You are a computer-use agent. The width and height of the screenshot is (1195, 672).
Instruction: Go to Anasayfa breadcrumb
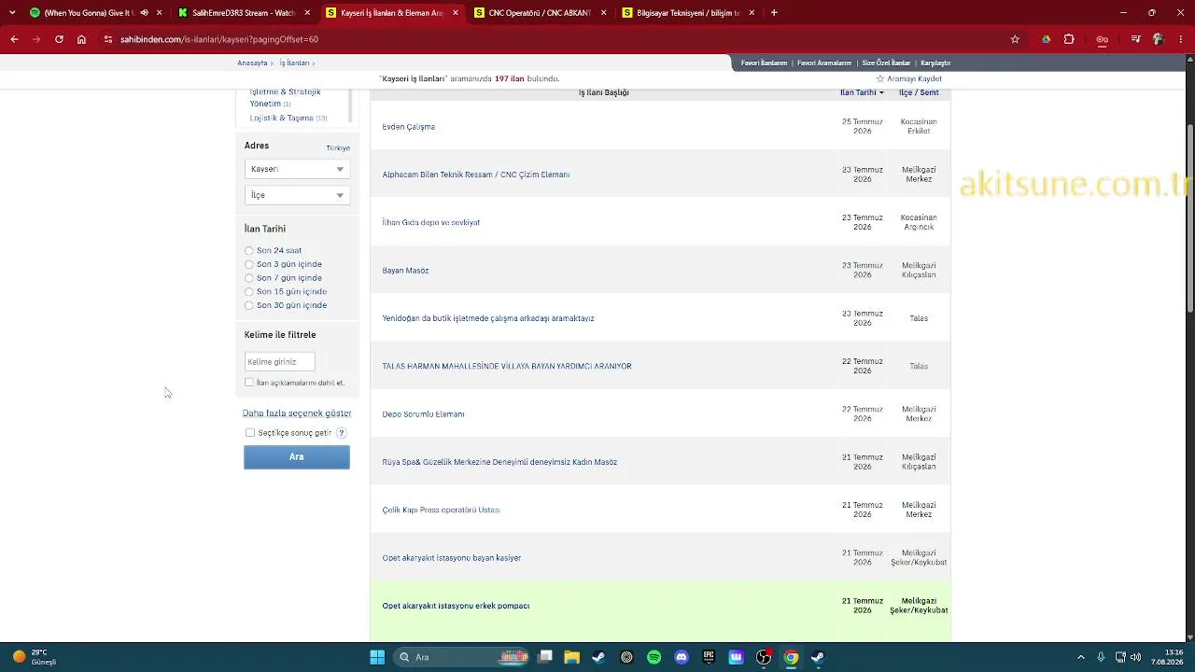click(252, 63)
